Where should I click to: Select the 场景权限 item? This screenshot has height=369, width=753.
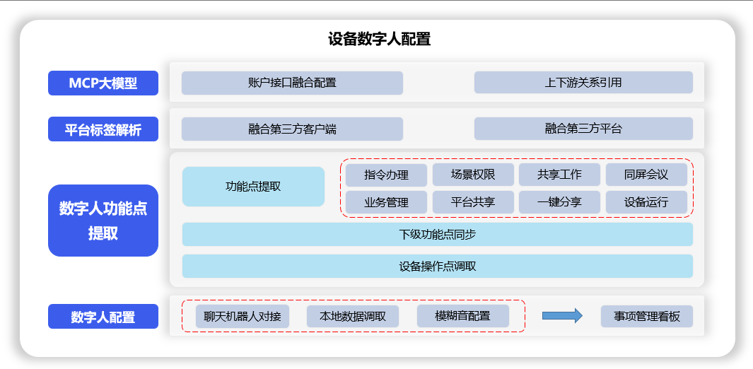click(473, 175)
